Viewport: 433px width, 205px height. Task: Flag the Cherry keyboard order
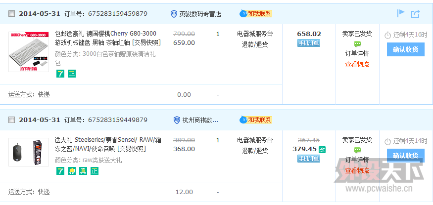pyautogui.click(x=401, y=13)
